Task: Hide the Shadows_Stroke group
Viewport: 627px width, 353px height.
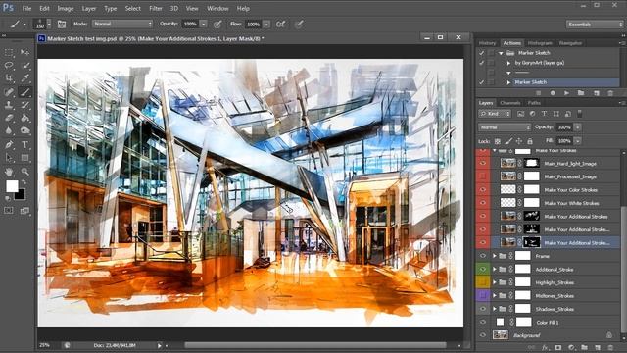Action: click(x=483, y=309)
